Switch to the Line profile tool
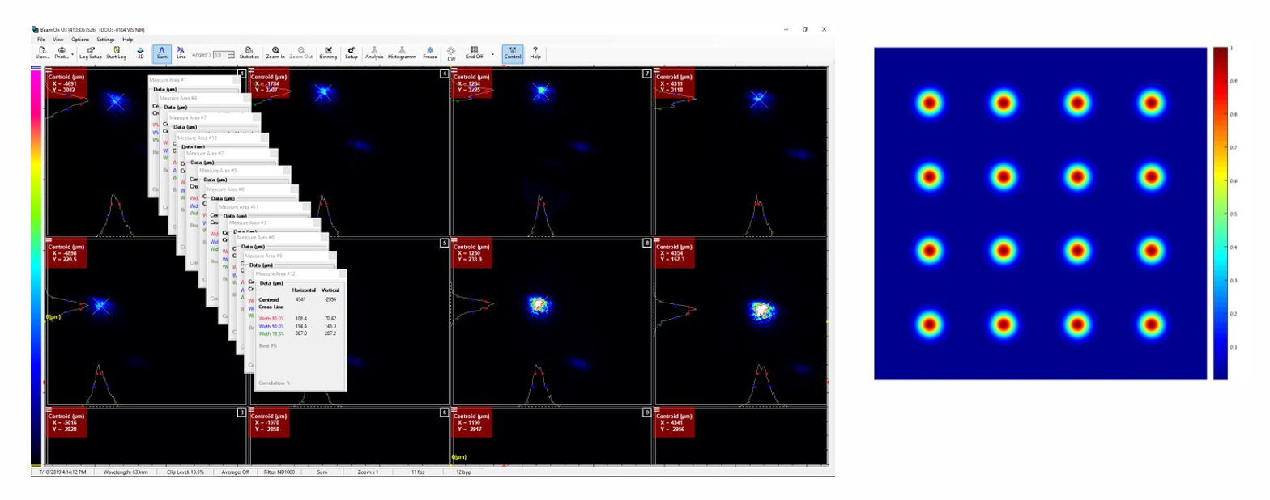This screenshot has height=500, width=1270. pyautogui.click(x=181, y=53)
